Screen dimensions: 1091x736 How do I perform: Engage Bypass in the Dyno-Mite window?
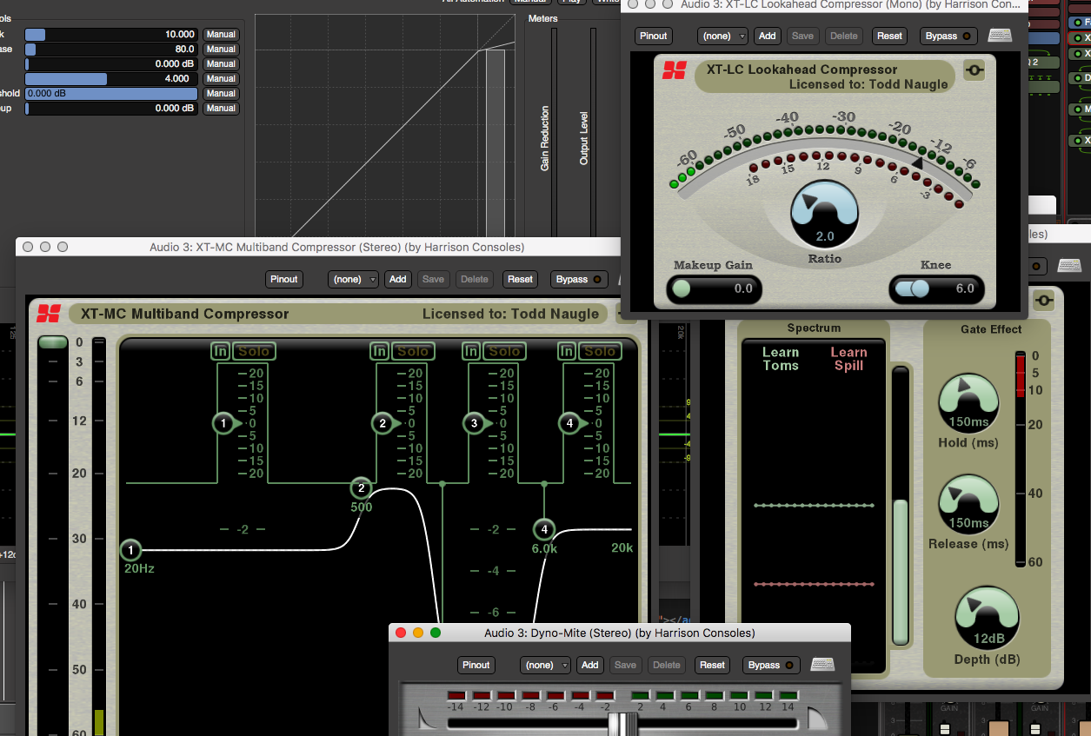770,664
